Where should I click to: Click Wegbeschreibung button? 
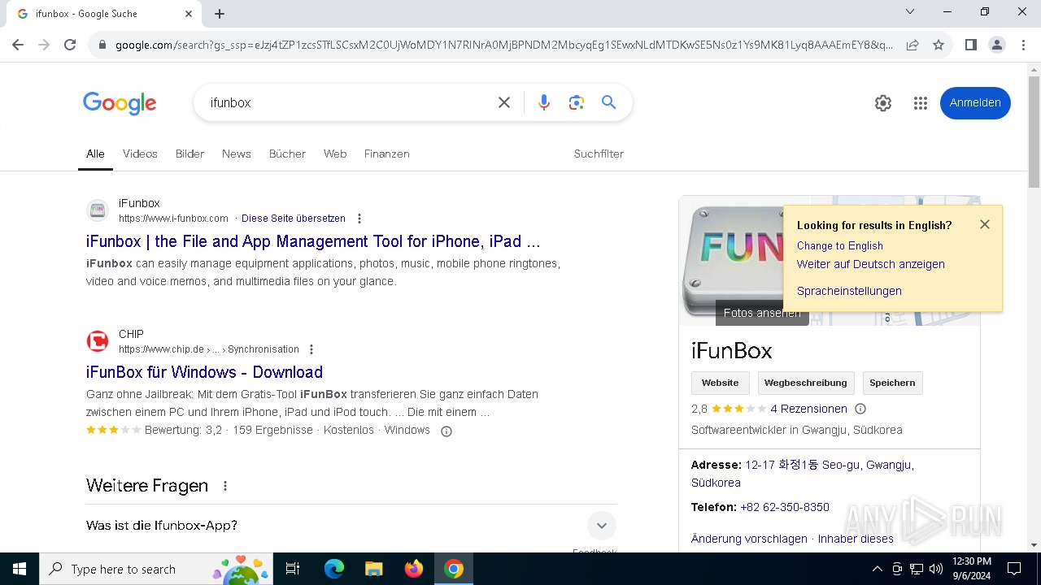tap(805, 383)
